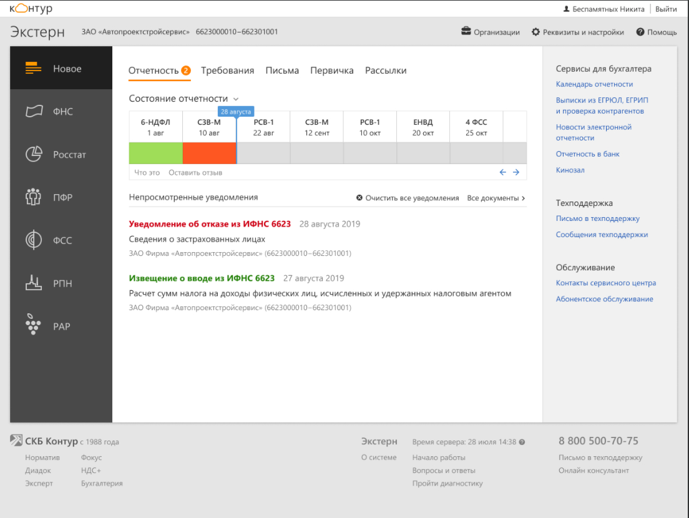Screen dimensions: 689x518
Task: Click orange СЗВ-М 10 авг status segment
Action: pos(209,153)
